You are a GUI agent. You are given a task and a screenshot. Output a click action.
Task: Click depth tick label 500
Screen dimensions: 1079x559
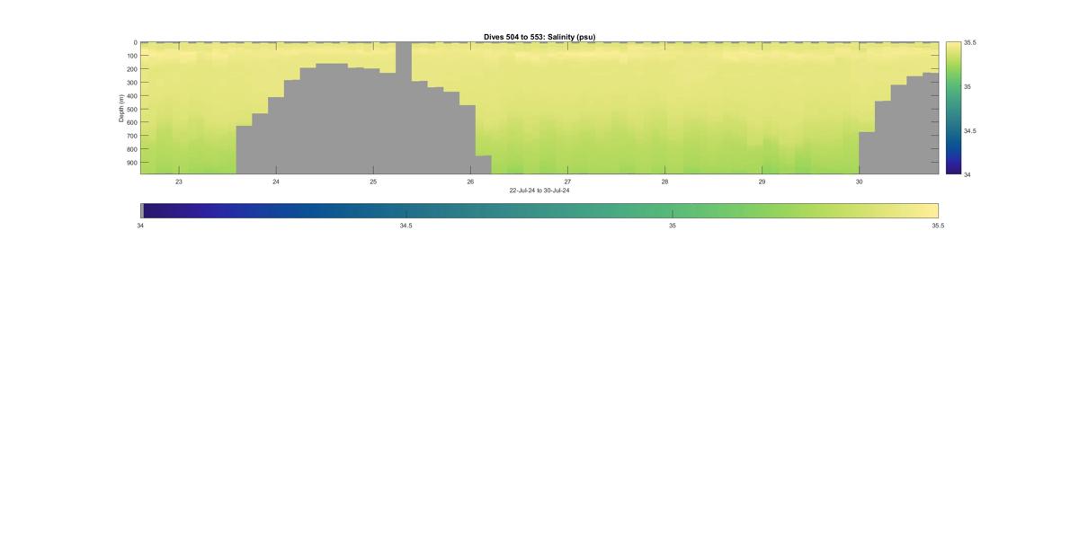[131, 110]
